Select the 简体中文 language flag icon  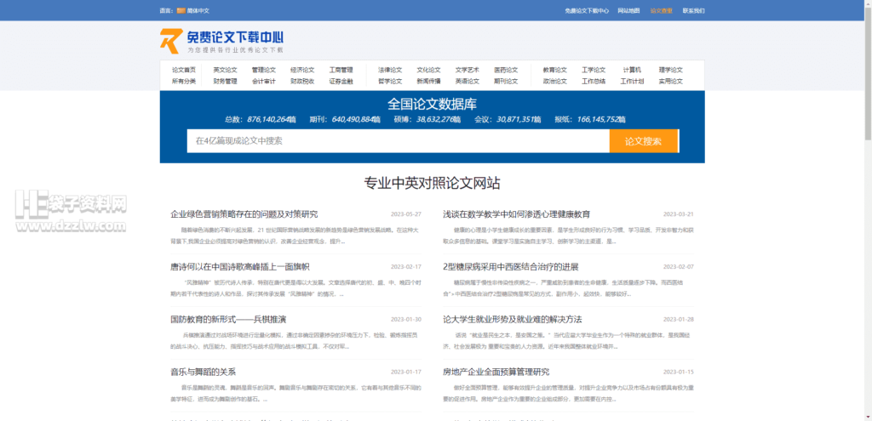[181, 10]
